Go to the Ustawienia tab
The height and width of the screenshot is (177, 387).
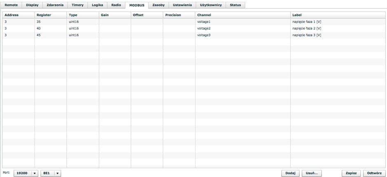[182, 5]
